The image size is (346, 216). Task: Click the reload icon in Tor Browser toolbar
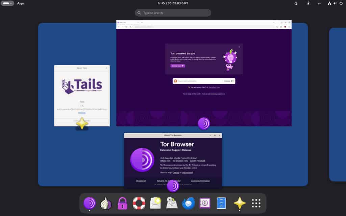click(x=126, y=27)
